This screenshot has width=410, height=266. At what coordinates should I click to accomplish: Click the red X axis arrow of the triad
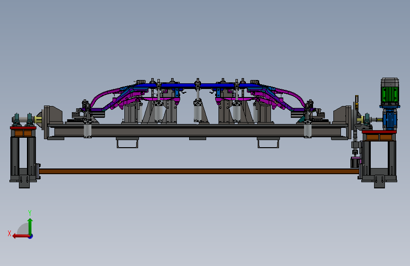pyautogui.click(x=21, y=236)
